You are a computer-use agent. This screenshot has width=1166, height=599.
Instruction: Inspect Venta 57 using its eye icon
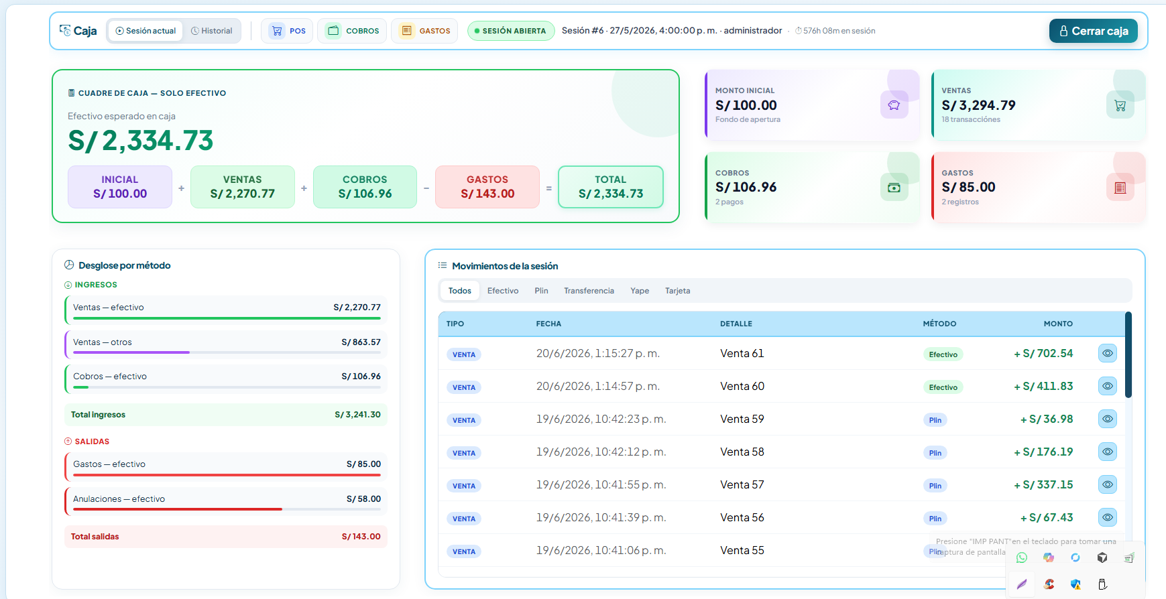(x=1108, y=484)
